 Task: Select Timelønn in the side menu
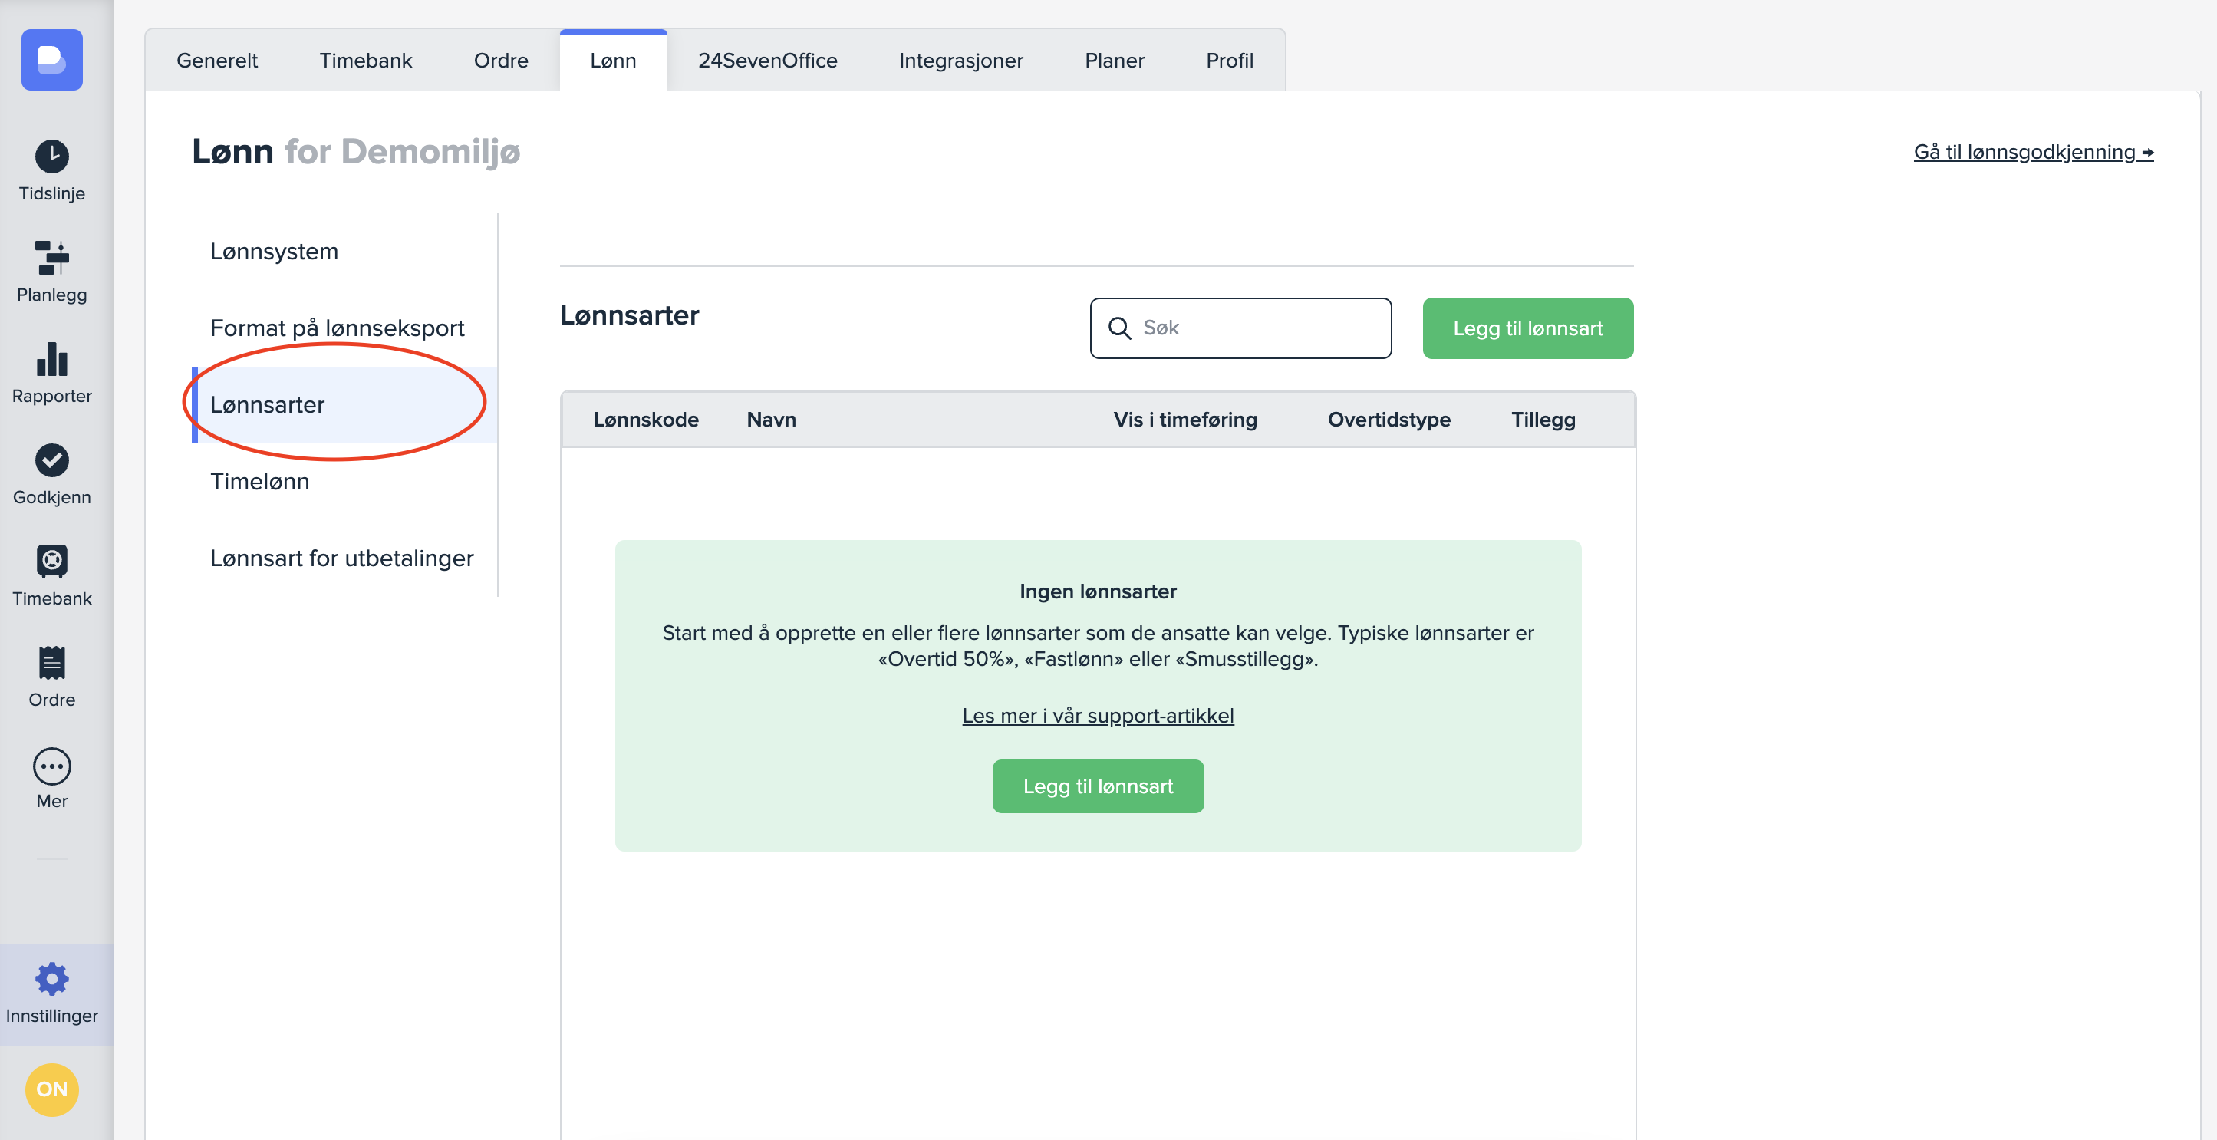tap(259, 481)
